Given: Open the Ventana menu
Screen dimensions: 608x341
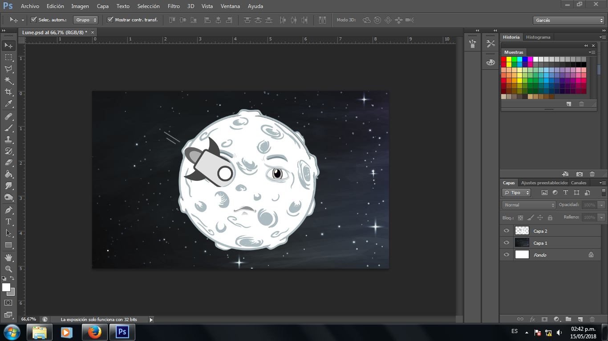Looking at the screenshot, I should point(230,6).
